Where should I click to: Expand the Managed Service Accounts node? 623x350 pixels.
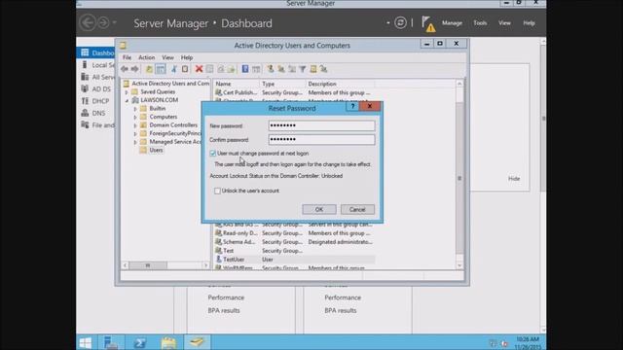click(x=135, y=142)
